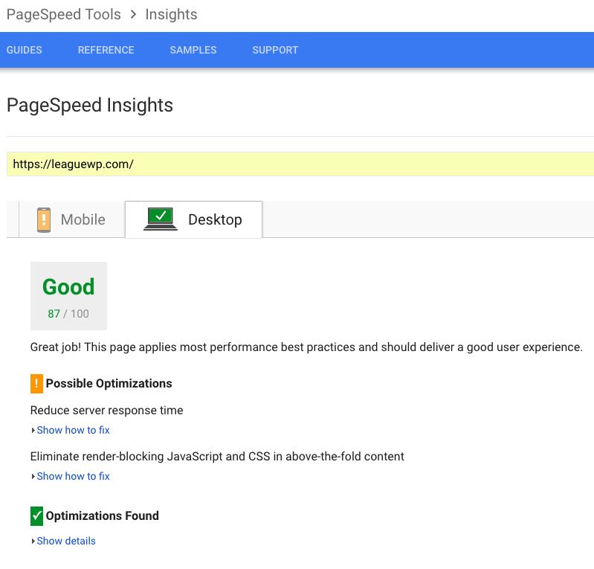The image size is (594, 569).
Task: Click the 'Reduce server response time' text
Action: tap(107, 410)
